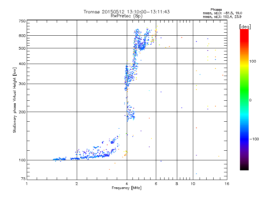267x200 pixels.
Task: Click the y-axis label 'Stationary phase Virtual Height [km]'
Action: 14,100
